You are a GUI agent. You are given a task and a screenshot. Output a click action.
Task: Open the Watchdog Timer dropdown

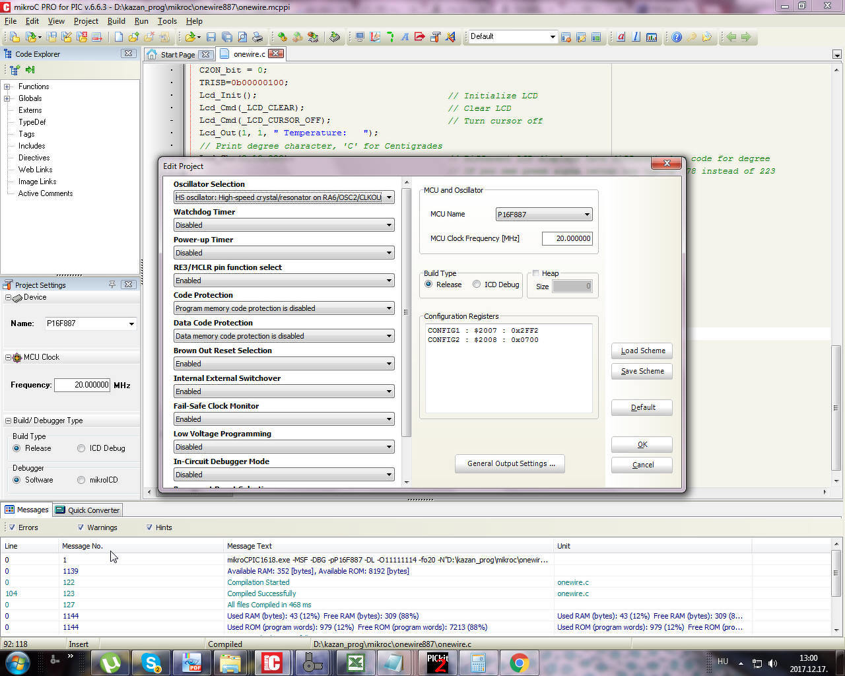(284, 225)
